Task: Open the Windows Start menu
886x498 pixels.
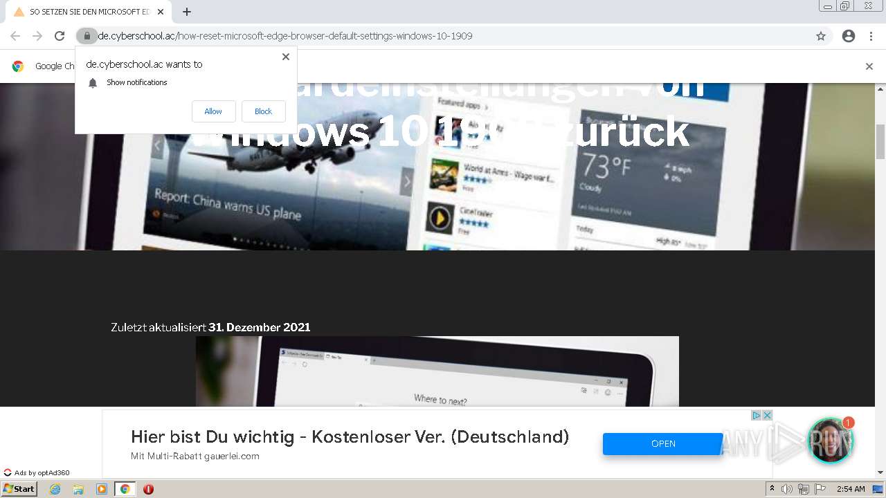Action: tap(19, 489)
